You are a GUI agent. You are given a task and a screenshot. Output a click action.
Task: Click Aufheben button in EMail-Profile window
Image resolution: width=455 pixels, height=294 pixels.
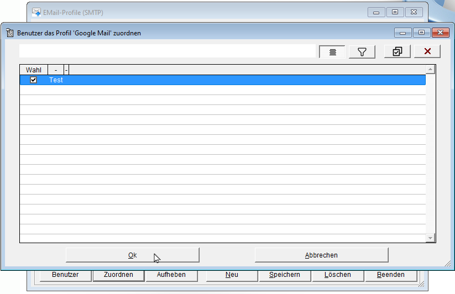coord(171,275)
